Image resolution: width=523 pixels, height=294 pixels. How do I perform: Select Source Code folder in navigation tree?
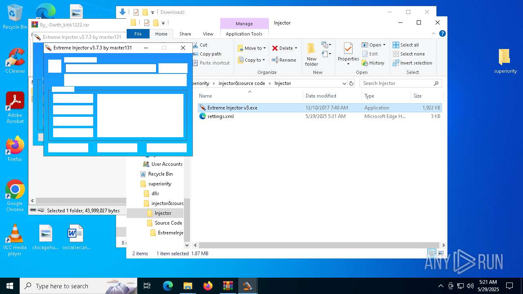click(164, 223)
